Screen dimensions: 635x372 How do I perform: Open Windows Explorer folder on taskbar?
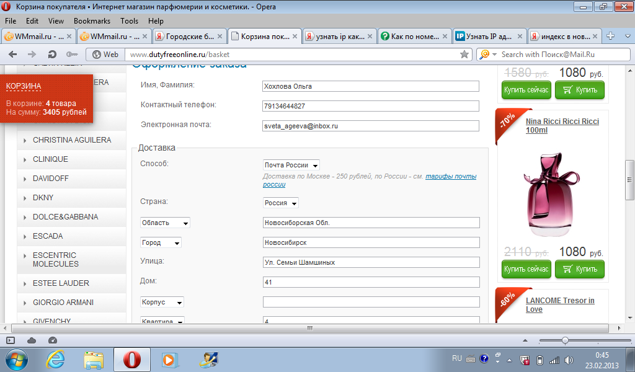[x=94, y=360]
